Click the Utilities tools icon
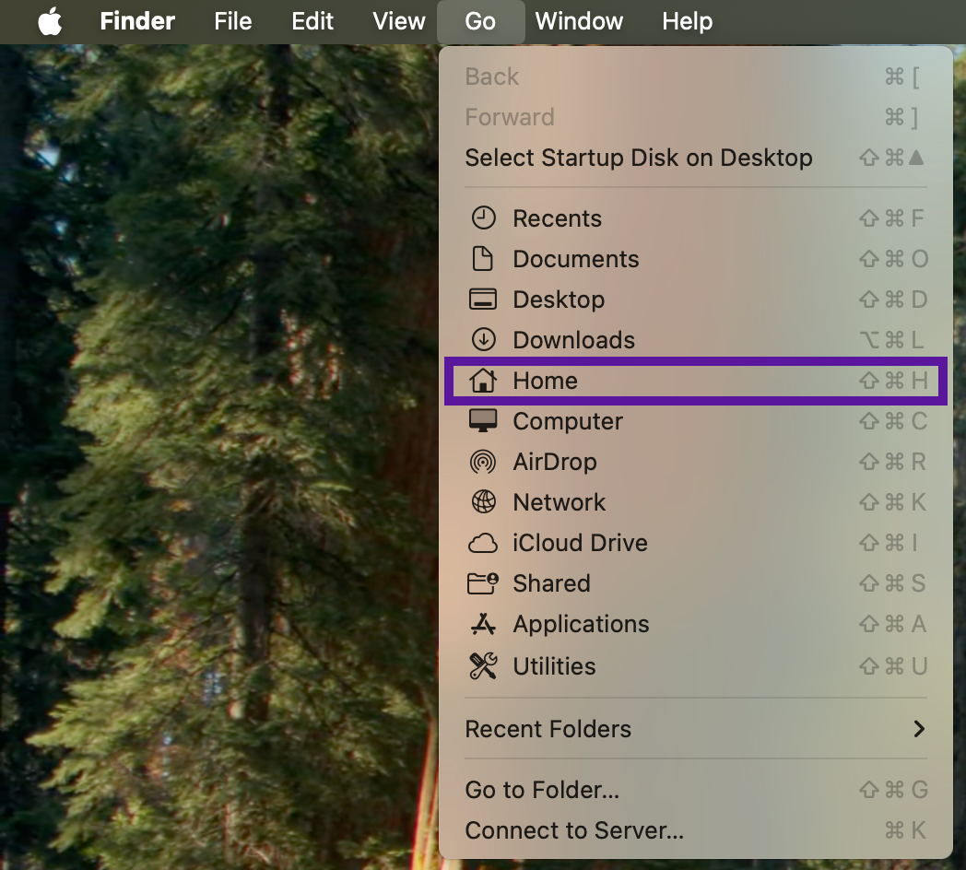This screenshot has height=870, width=966. (483, 665)
